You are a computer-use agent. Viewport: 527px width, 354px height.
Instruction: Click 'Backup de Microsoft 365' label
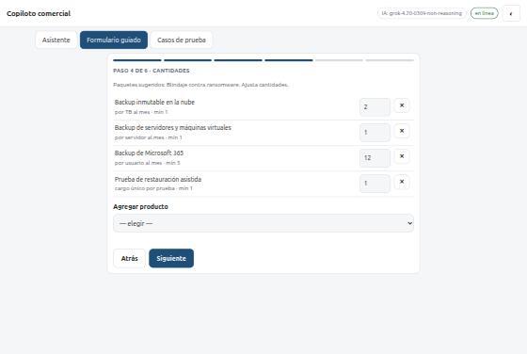(x=149, y=153)
